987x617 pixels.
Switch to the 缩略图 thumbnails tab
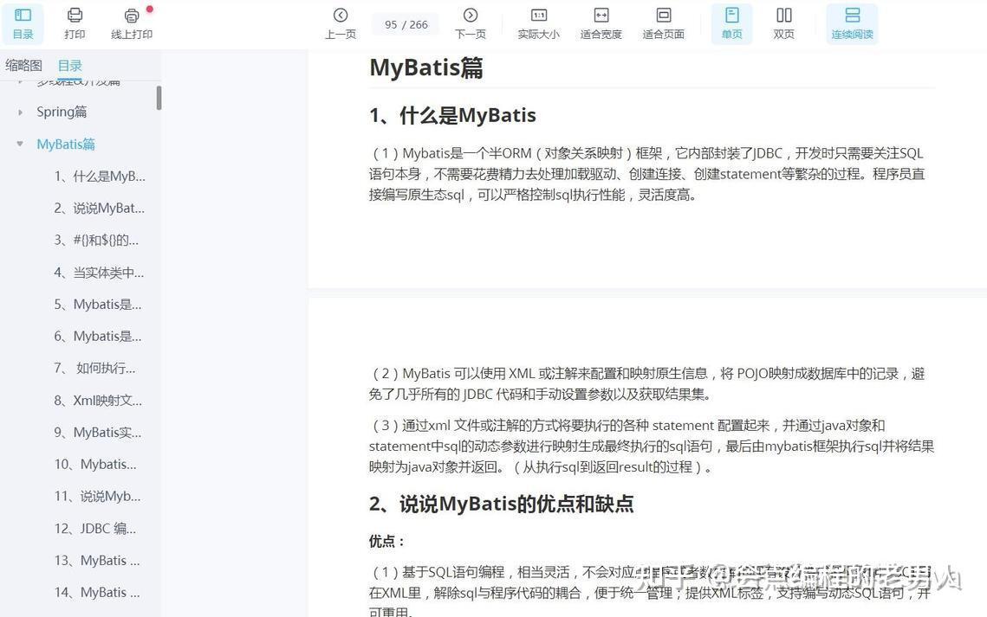pos(23,65)
